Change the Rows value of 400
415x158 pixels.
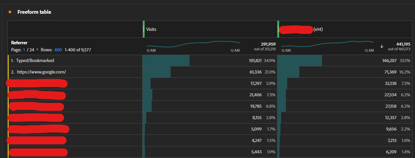point(58,50)
